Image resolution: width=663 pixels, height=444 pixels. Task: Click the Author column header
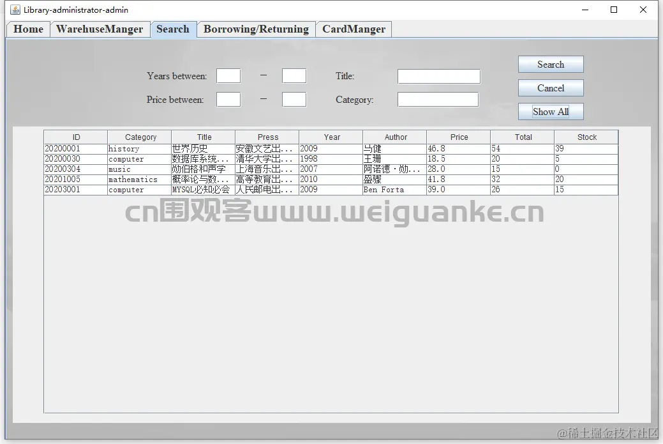point(395,137)
